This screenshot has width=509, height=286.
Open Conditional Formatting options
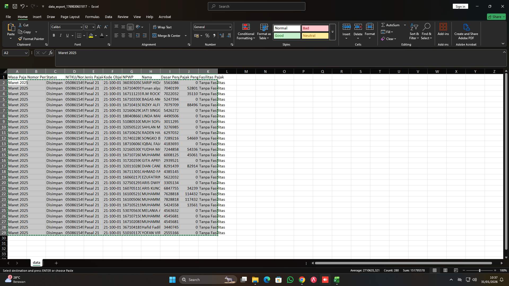tap(246, 32)
